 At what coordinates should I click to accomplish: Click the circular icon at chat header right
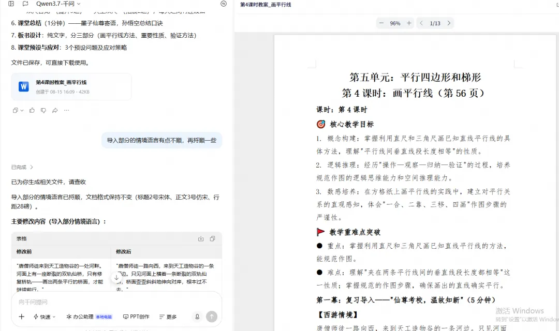pyautogui.click(x=224, y=4)
